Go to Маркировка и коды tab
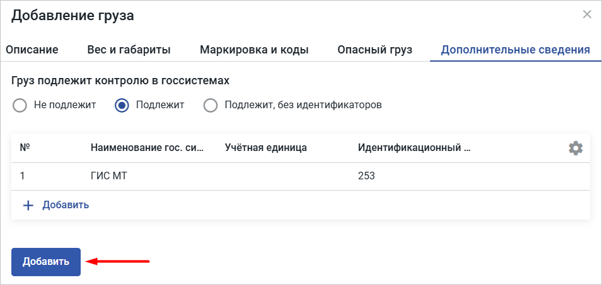The height and width of the screenshot is (285, 602). click(x=254, y=50)
